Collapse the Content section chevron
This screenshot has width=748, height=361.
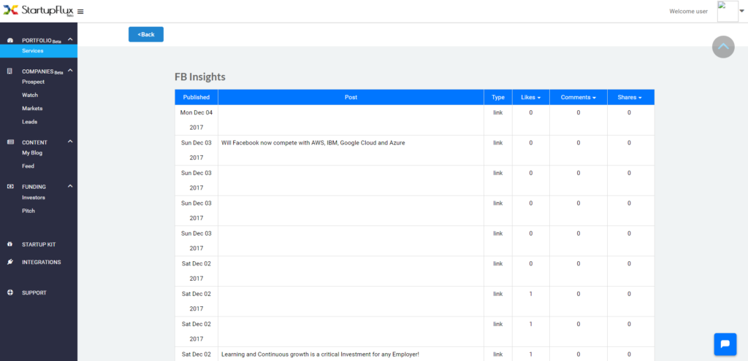pyautogui.click(x=70, y=141)
